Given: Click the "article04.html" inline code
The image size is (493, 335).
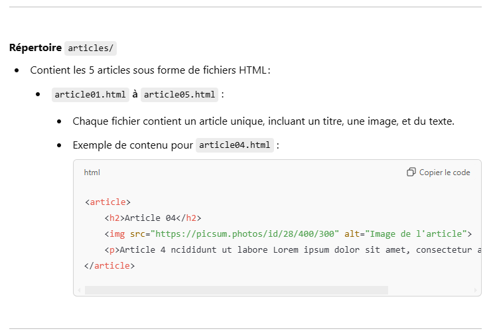Looking at the screenshot, I should tap(235, 145).
